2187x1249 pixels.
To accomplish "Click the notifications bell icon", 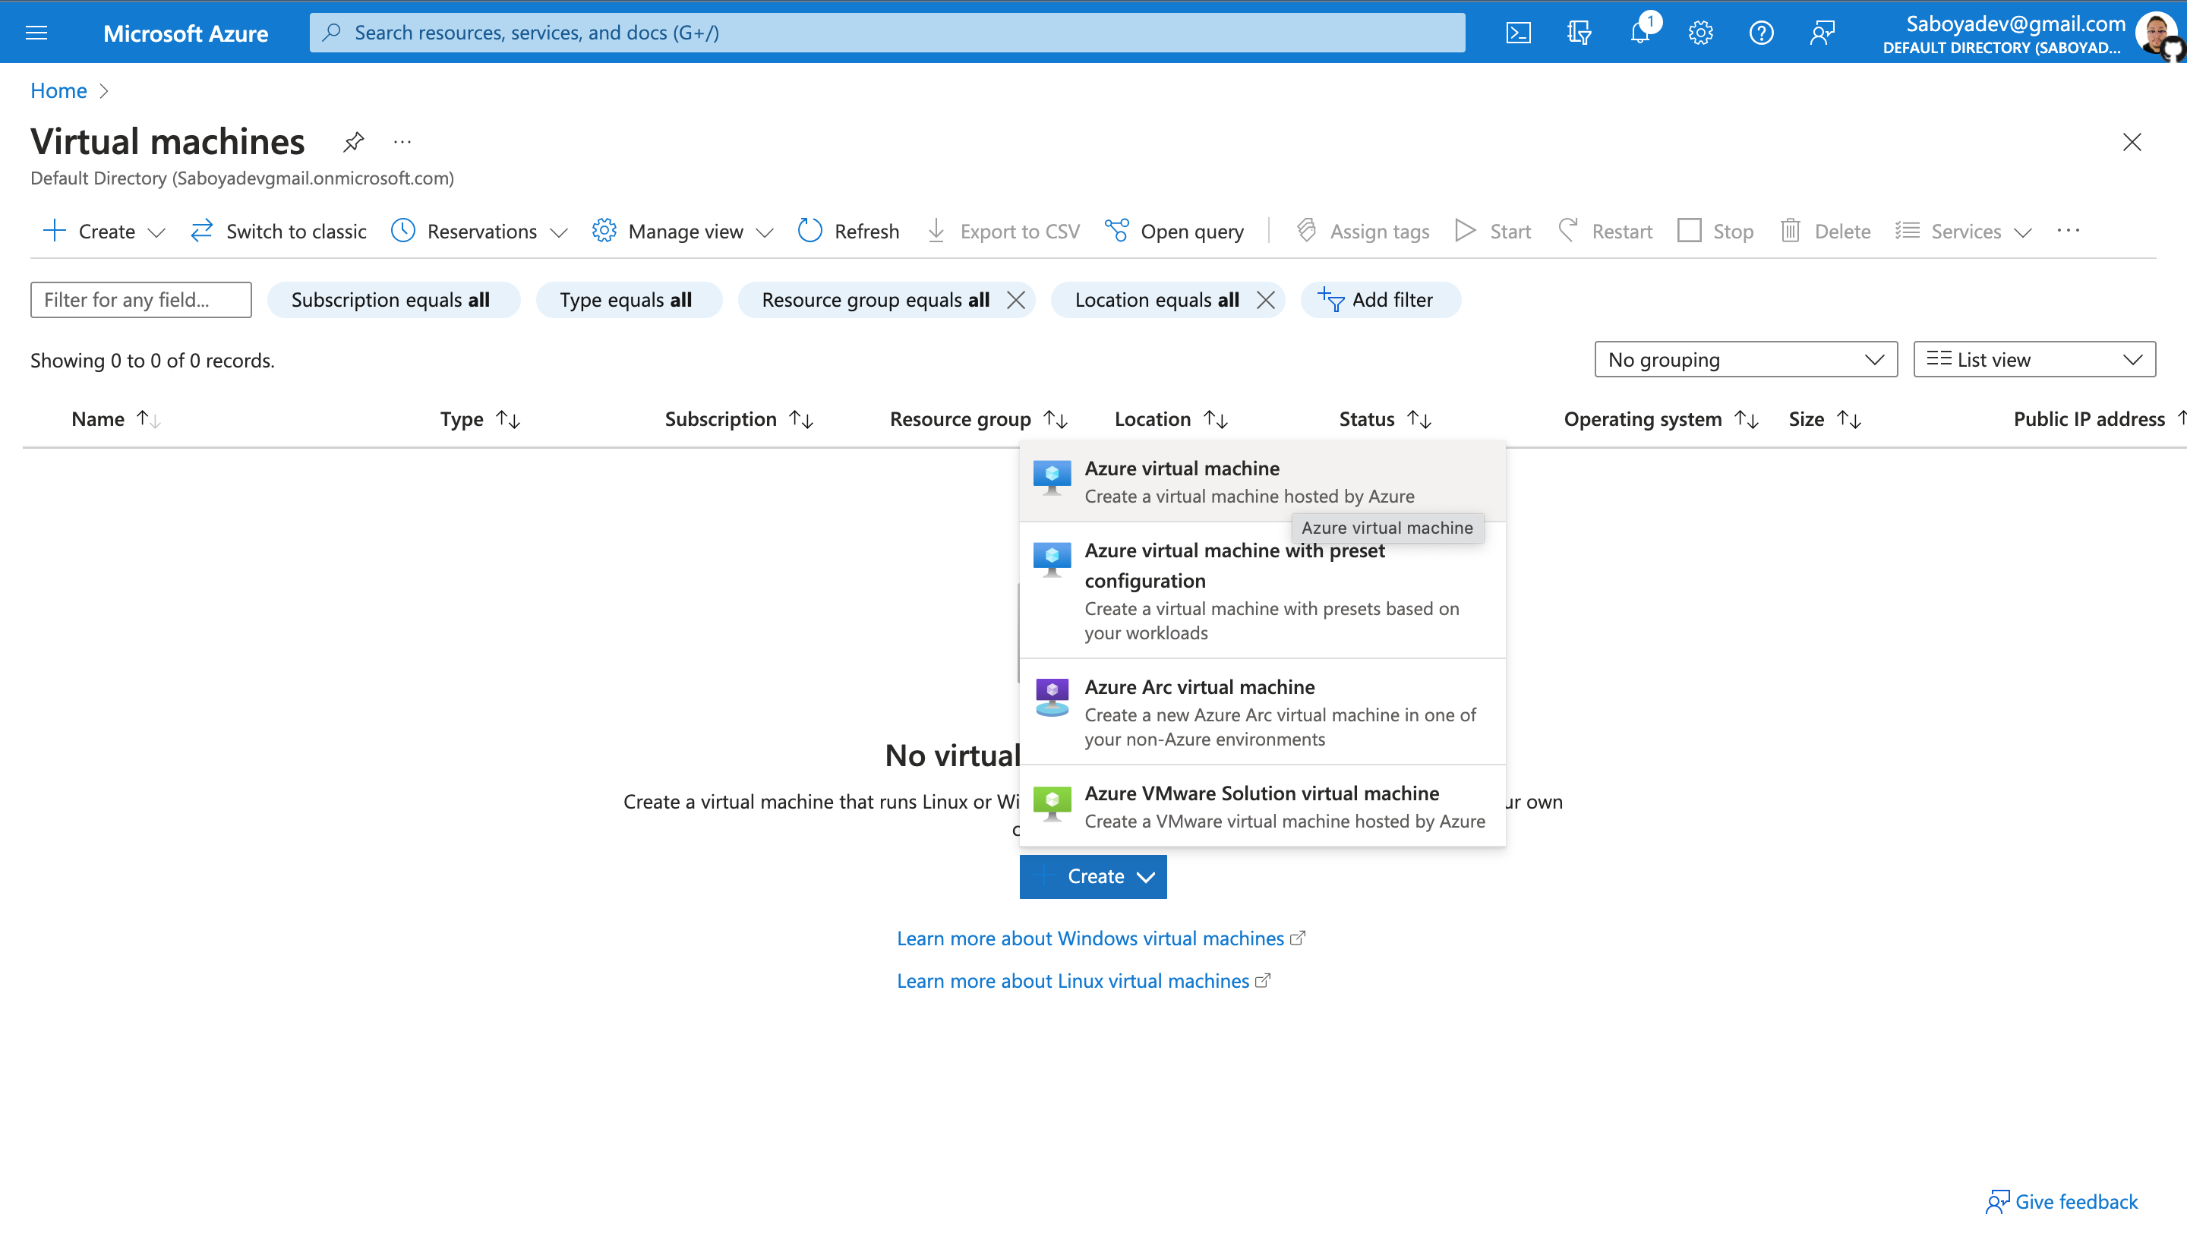I will [1639, 33].
